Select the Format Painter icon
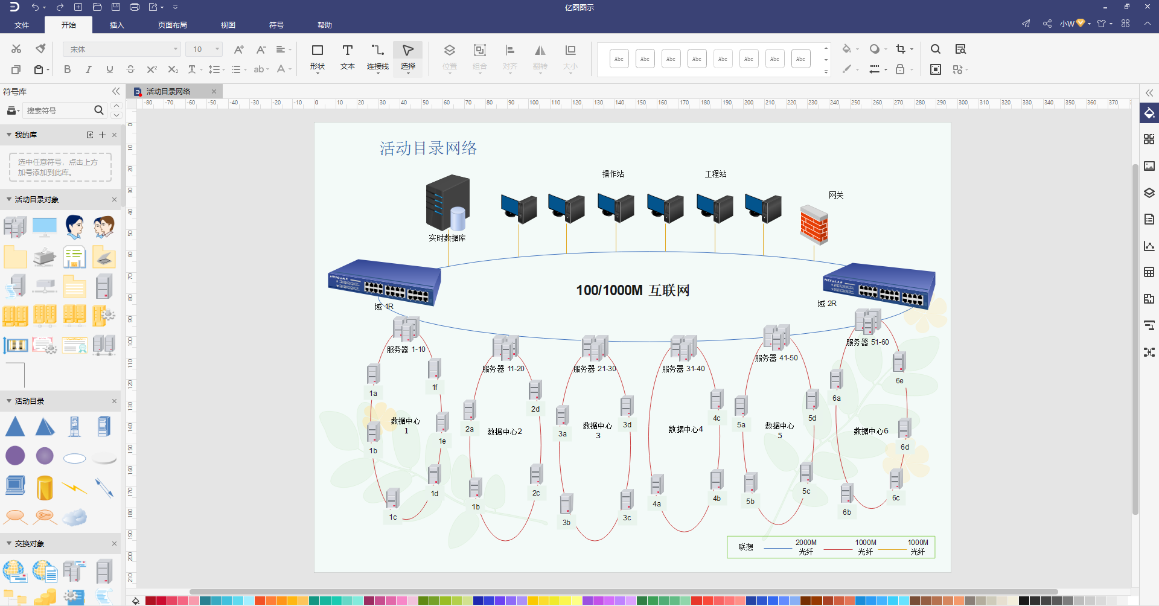This screenshot has height=606, width=1159. pyautogui.click(x=40, y=49)
